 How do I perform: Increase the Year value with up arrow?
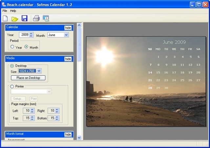click(31, 33)
